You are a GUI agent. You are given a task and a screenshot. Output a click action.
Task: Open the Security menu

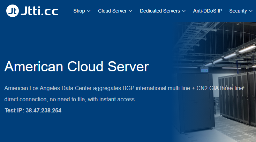[238, 11]
